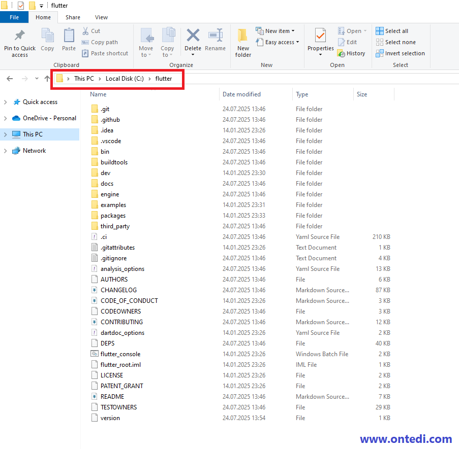Click Local Disk (C:) breadcrumb
This screenshot has width=459, height=449.
click(125, 79)
